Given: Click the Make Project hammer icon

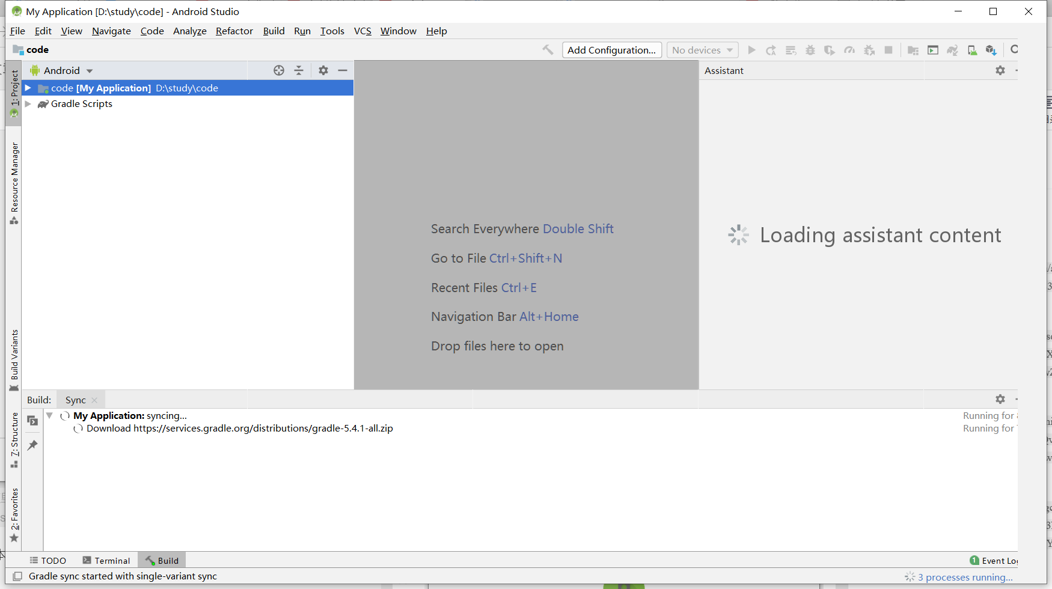Looking at the screenshot, I should point(548,50).
